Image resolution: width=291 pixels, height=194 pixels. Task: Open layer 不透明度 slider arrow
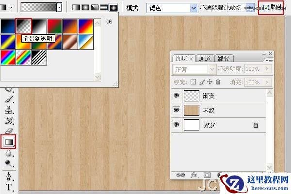click(x=267, y=69)
